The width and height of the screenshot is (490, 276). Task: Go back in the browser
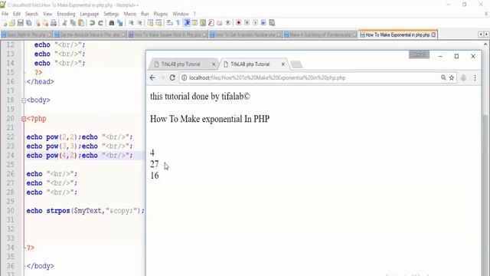pyautogui.click(x=152, y=78)
